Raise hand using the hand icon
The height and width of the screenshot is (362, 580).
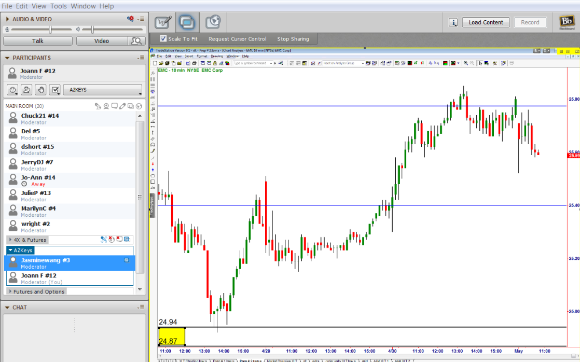(41, 90)
